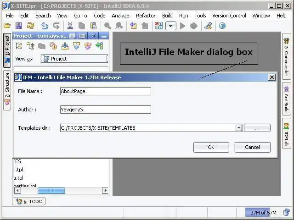This screenshot has width=294, height=220.
Task: Click the Redo arrow icon
Action: click(56, 26)
